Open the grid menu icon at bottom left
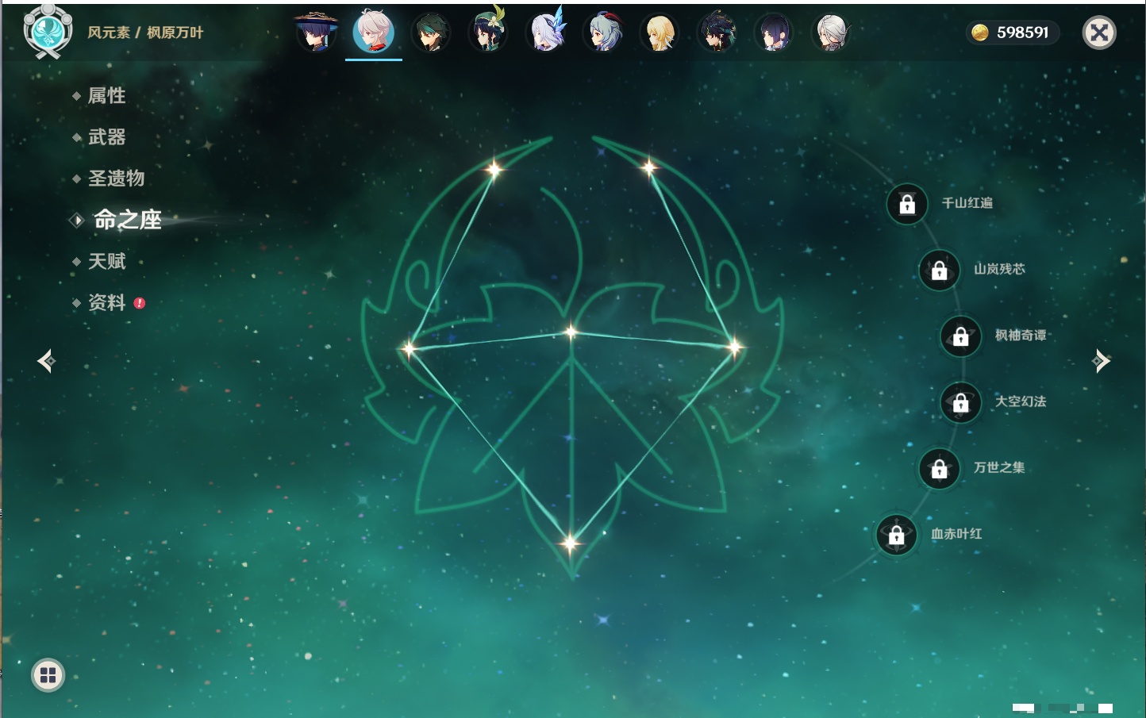The width and height of the screenshot is (1146, 718). tap(48, 675)
